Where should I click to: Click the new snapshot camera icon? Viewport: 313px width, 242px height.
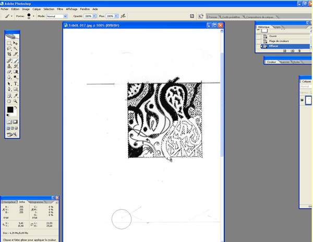coord(293,51)
